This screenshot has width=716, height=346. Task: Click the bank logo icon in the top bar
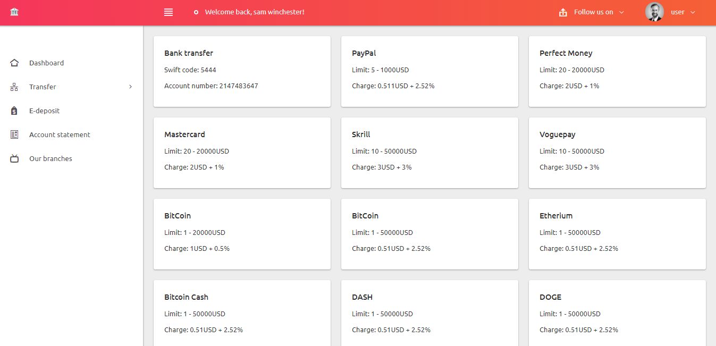click(14, 11)
